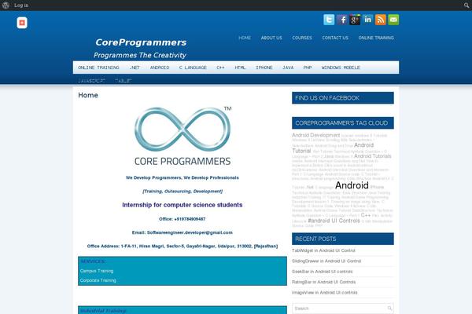Select the C++ category
This screenshot has width=472, height=314.
(x=220, y=68)
